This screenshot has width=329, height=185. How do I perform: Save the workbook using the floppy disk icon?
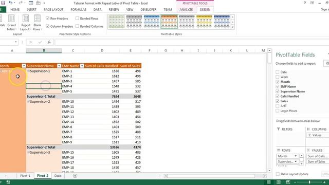(3, 3)
